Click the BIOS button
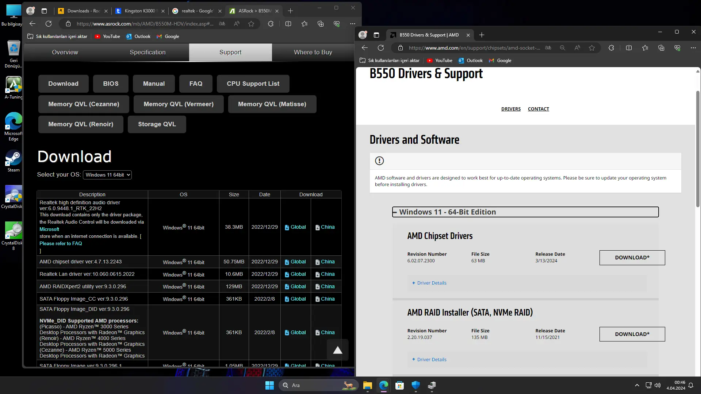Screen dimensions: 701x394 click(111, 84)
